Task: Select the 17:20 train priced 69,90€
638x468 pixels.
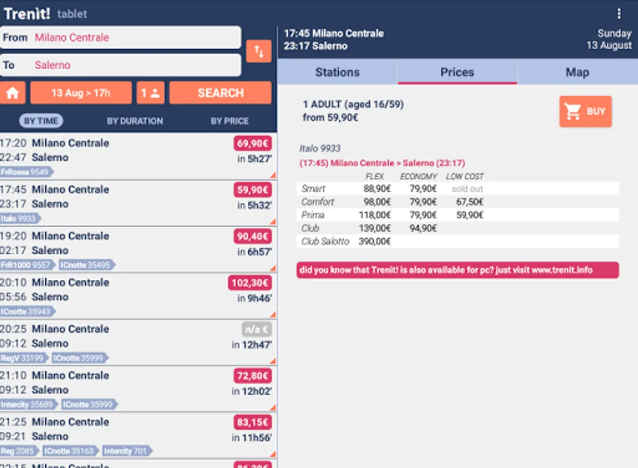Action: pyautogui.click(x=138, y=157)
